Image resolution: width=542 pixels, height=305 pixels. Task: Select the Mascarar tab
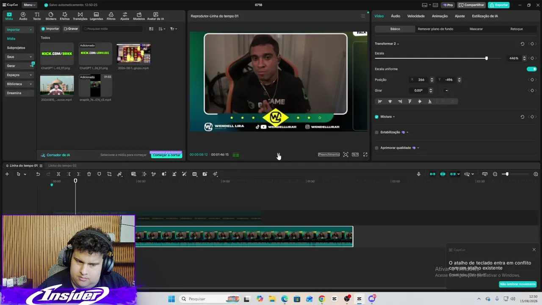point(476,29)
